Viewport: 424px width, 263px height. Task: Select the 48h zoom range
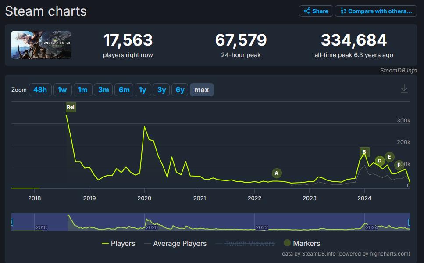[40, 90]
